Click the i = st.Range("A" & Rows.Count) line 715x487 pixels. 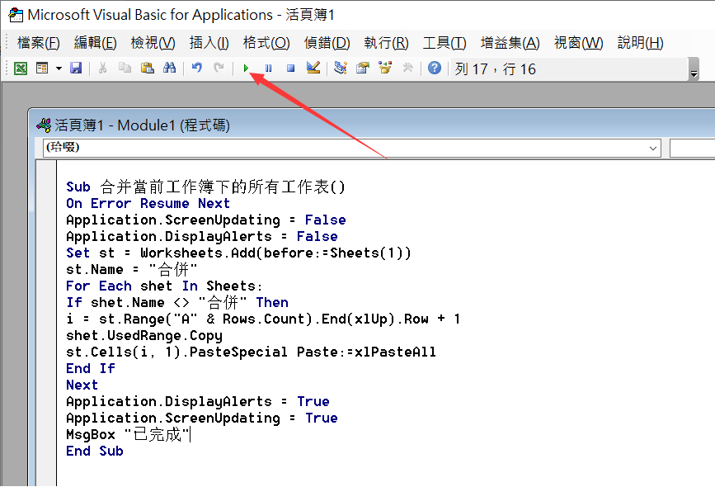click(263, 319)
